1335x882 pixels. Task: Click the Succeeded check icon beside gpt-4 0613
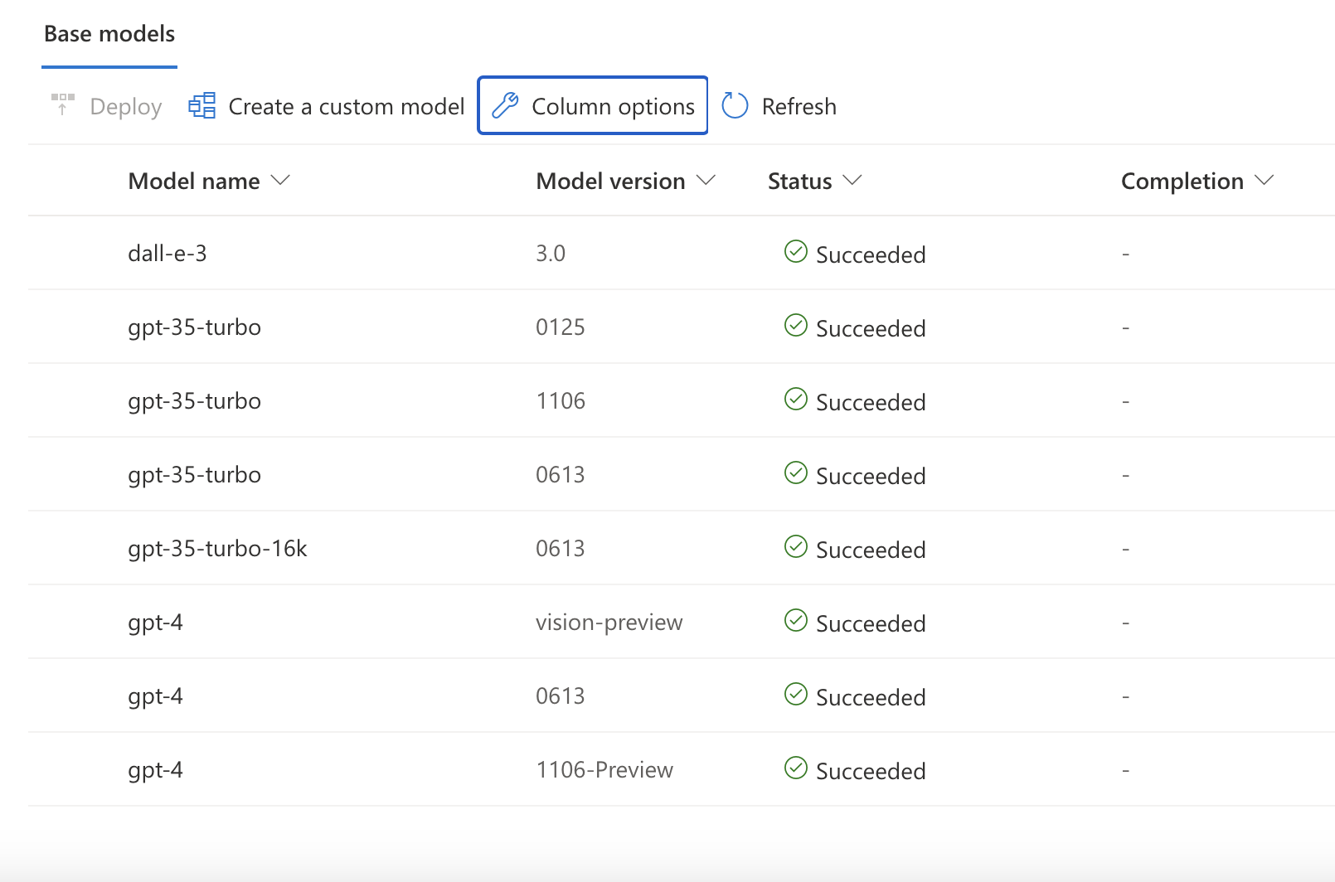[x=795, y=694]
